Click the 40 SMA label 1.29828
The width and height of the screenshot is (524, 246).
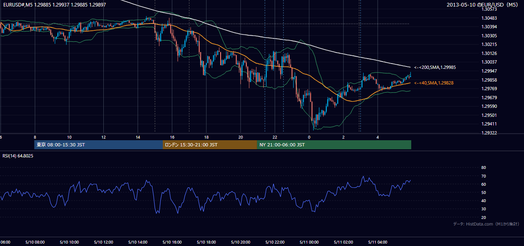[433, 83]
